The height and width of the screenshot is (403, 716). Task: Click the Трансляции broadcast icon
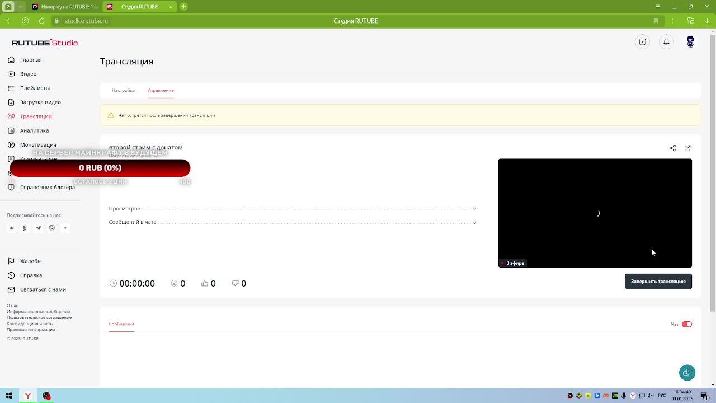[11, 116]
